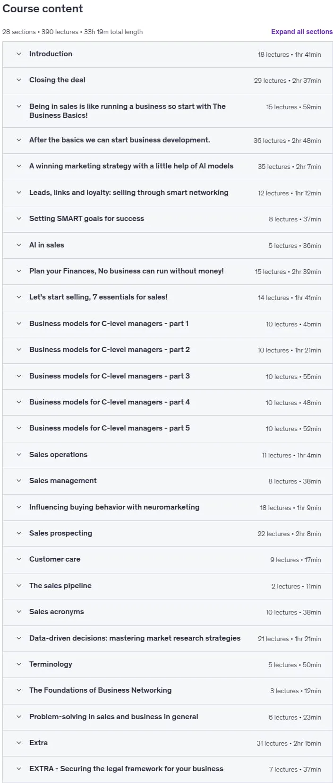333x783 pixels.
Task: Open Plan your Finances section row
Action: [x=168, y=272]
